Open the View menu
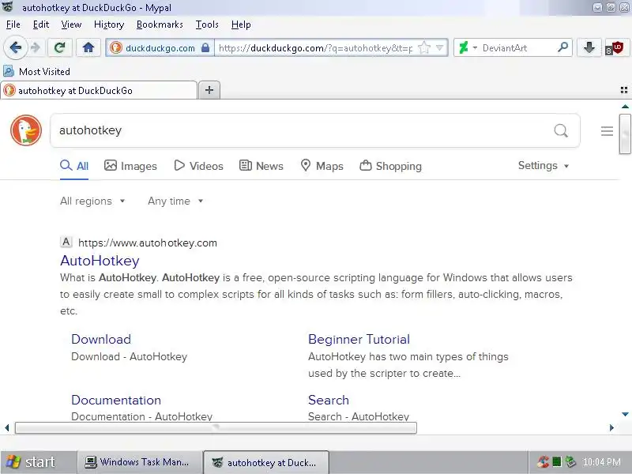 click(71, 24)
